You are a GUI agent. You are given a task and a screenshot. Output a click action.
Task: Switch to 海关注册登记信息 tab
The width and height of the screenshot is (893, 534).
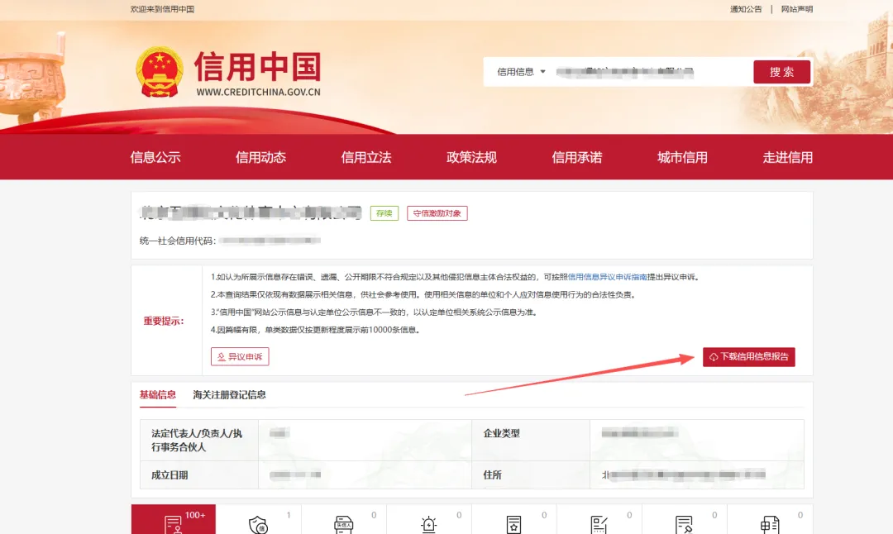[x=229, y=394]
